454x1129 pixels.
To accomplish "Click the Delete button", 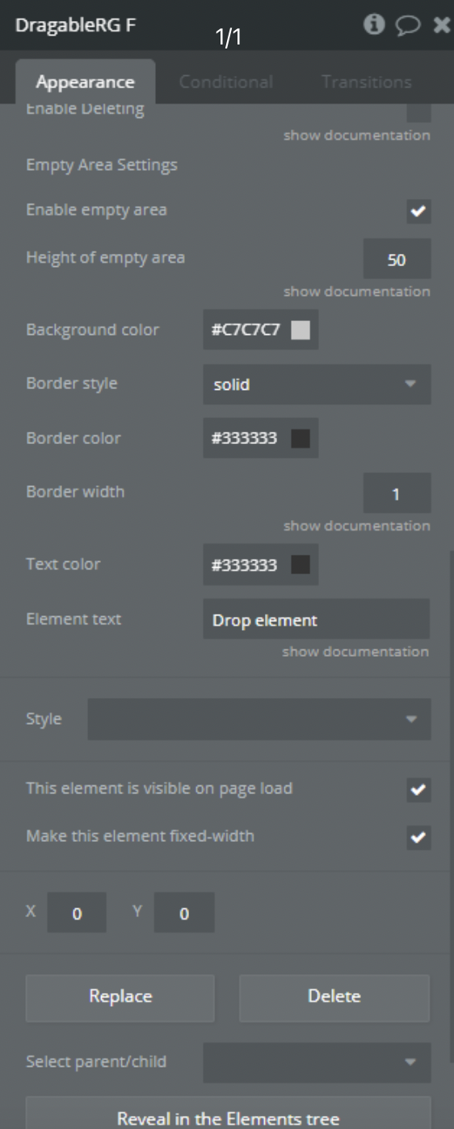I will coord(334,997).
